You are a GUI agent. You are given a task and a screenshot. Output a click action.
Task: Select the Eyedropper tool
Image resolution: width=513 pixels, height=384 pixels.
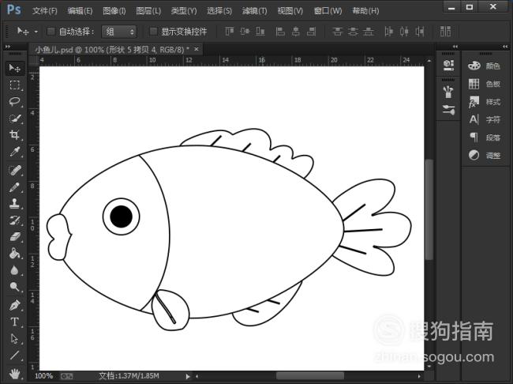[15, 152]
